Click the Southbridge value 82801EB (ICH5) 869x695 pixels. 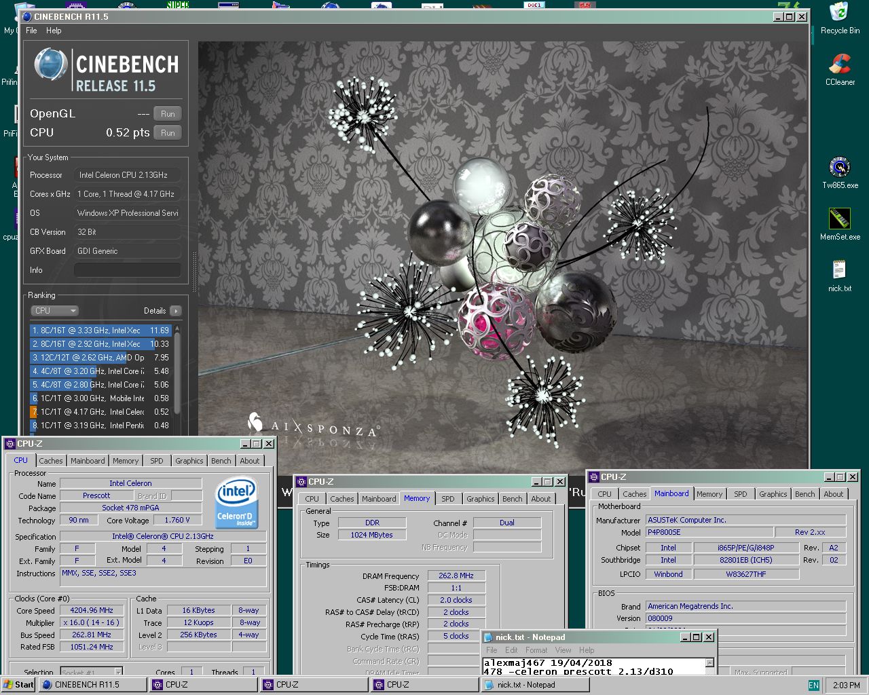pyautogui.click(x=745, y=560)
